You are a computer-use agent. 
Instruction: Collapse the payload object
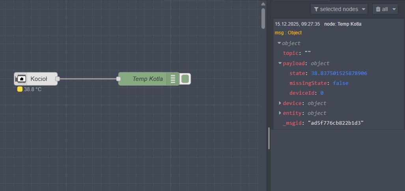[x=280, y=63]
